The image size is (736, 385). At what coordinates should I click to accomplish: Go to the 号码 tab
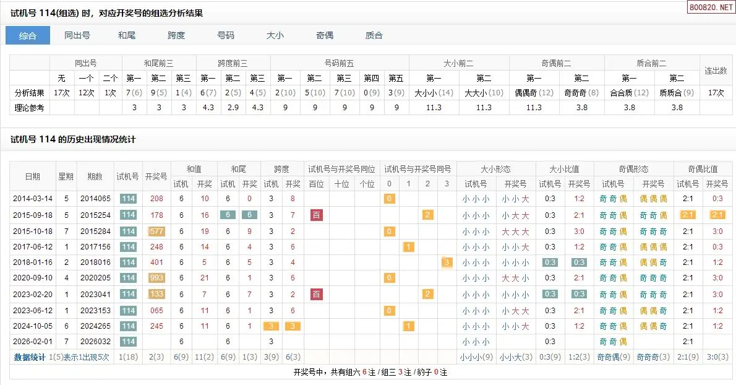pyautogui.click(x=226, y=35)
